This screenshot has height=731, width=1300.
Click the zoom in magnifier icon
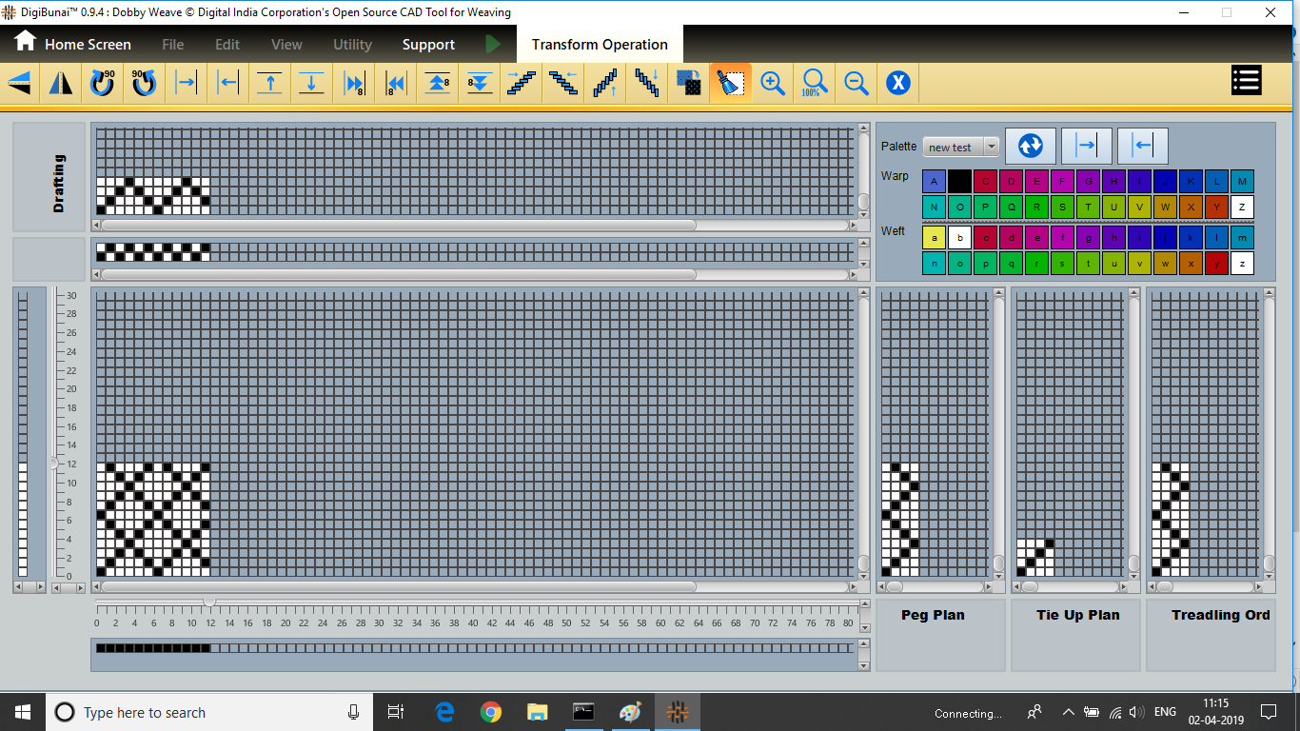click(x=773, y=84)
